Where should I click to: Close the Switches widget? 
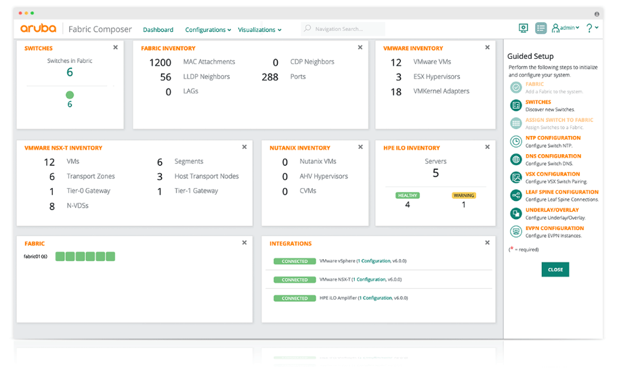pos(115,47)
